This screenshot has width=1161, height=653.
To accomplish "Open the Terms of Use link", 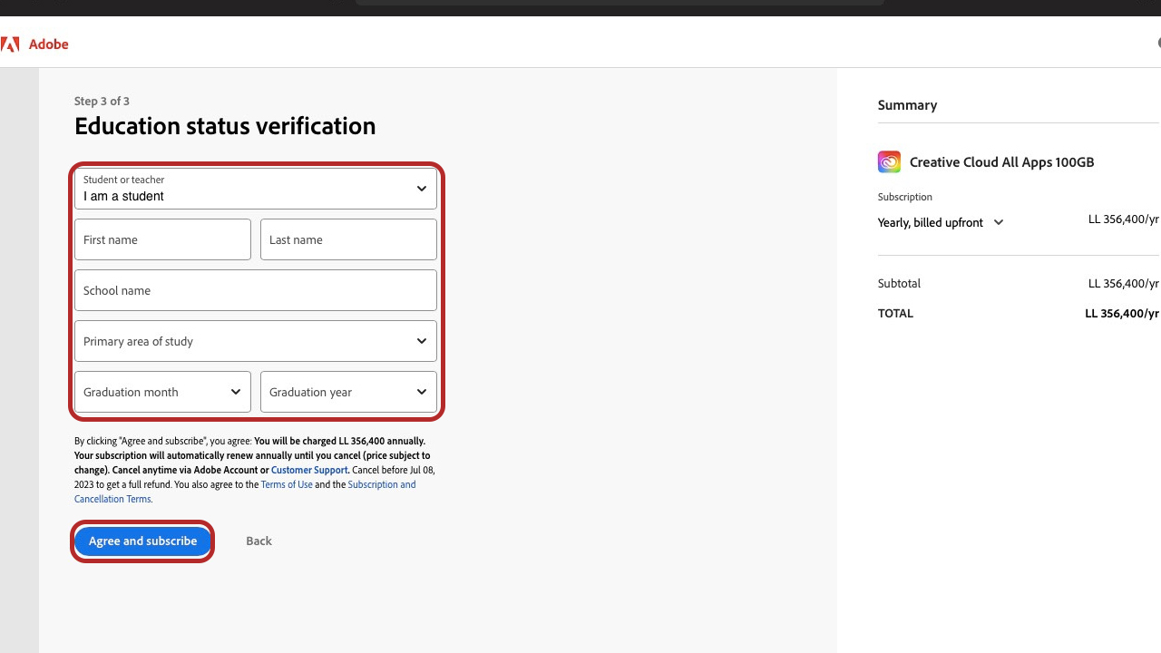I will tap(287, 484).
